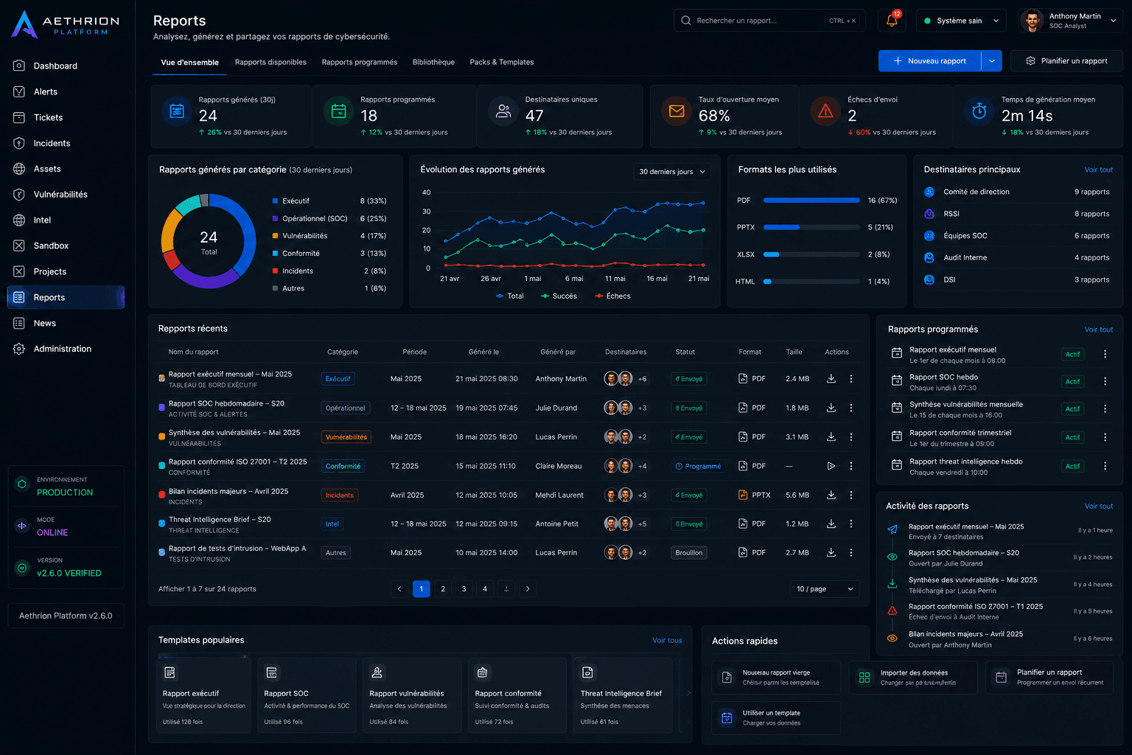Open the Threat Intelligence Brief template card

click(623, 695)
